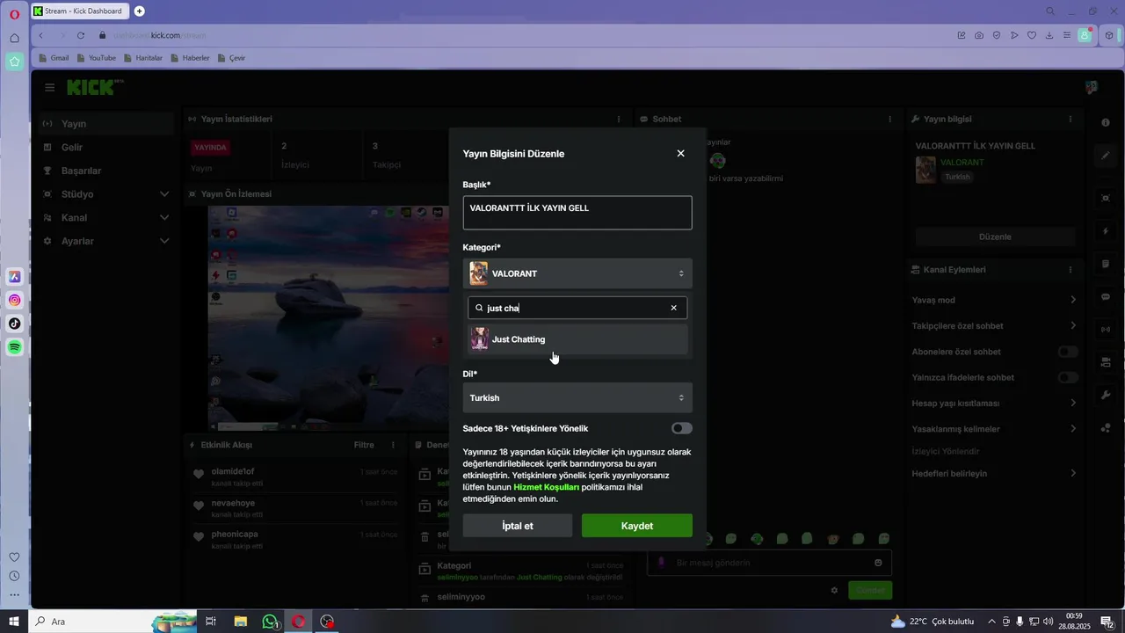
Task: Open Yayın bilgisi panel options menu
Action: click(1071, 119)
